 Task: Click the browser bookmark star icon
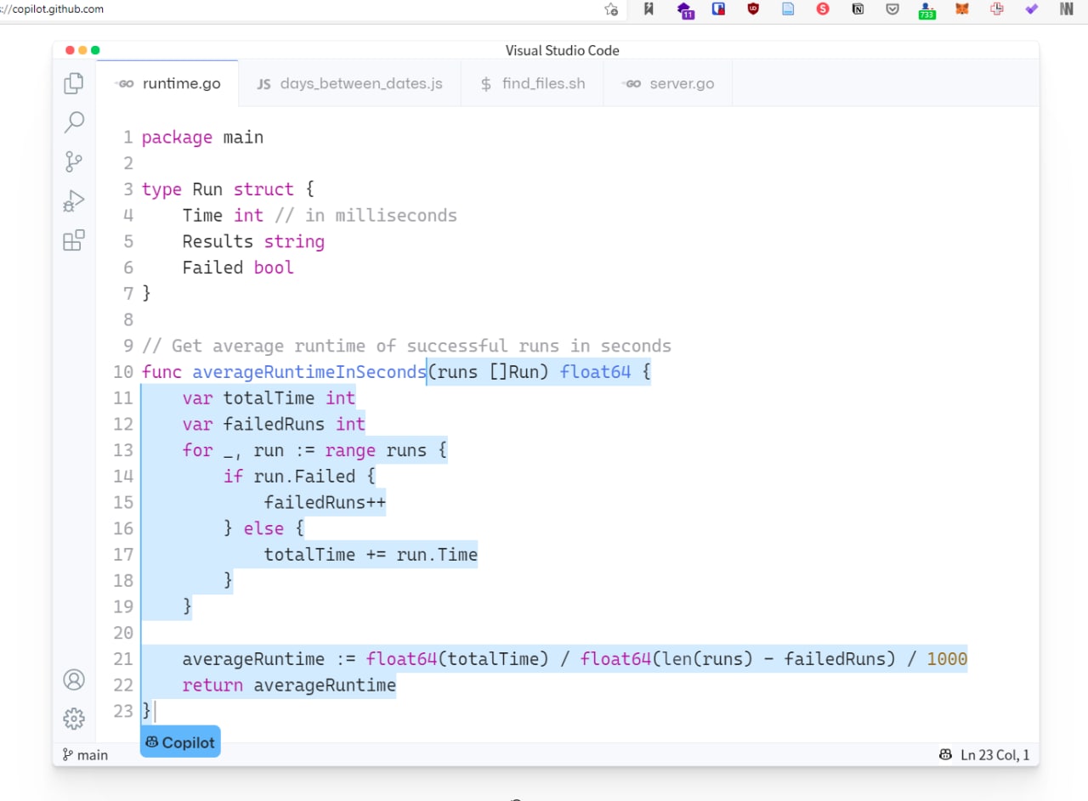(611, 9)
